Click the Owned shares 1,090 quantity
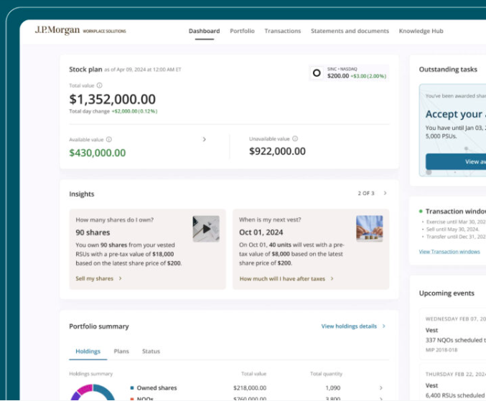 click(333, 387)
